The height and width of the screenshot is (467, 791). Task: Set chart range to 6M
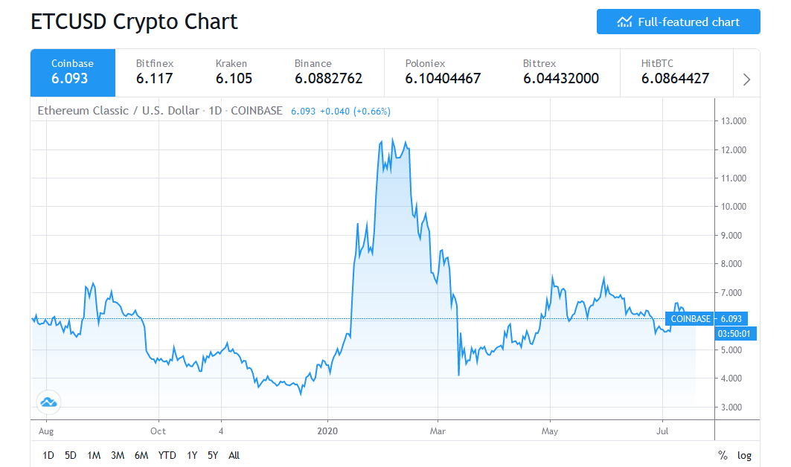[x=141, y=455]
